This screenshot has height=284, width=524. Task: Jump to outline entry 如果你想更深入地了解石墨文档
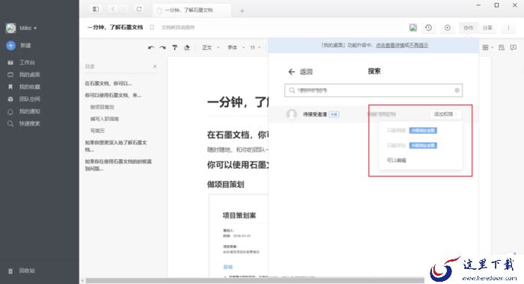point(115,146)
